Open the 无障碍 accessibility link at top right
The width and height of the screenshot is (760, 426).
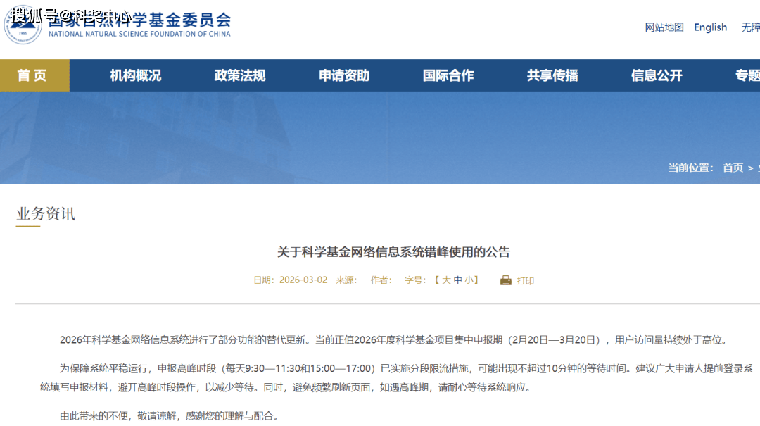(750, 27)
